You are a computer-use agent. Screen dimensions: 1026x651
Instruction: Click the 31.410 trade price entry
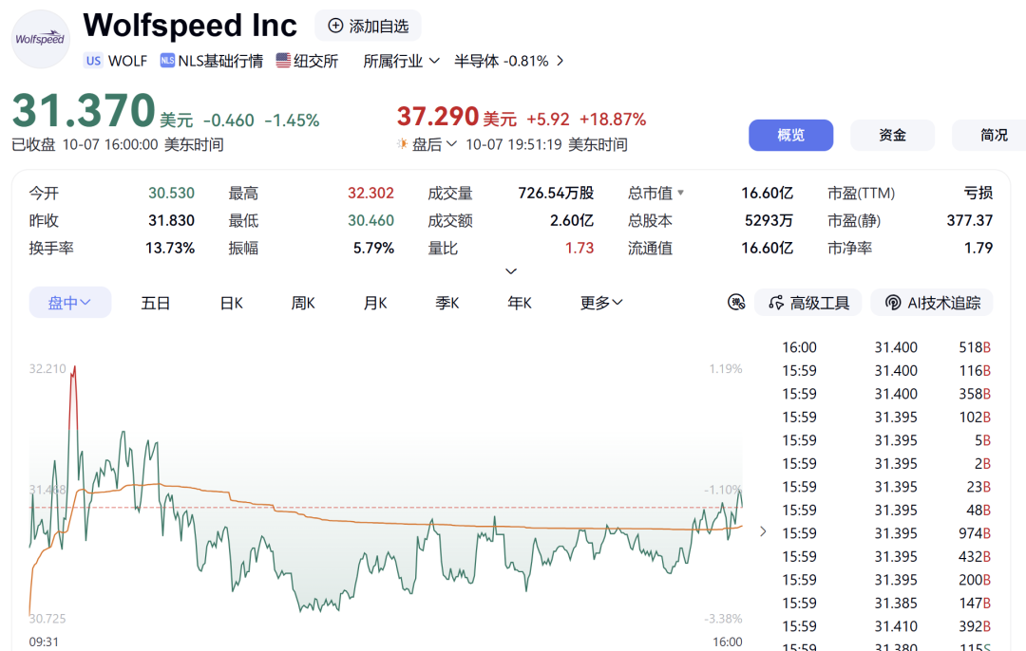[x=896, y=627]
